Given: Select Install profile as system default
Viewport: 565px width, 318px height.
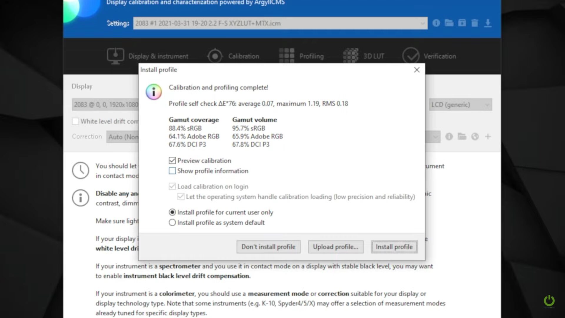Looking at the screenshot, I should click(x=172, y=223).
